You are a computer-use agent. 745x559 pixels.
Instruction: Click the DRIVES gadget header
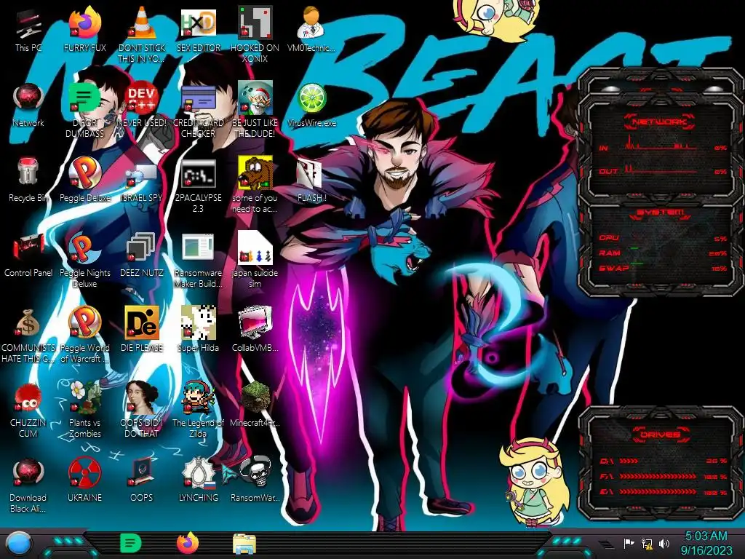[x=659, y=435]
